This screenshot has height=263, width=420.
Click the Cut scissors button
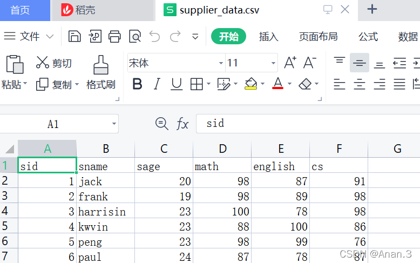click(x=54, y=63)
